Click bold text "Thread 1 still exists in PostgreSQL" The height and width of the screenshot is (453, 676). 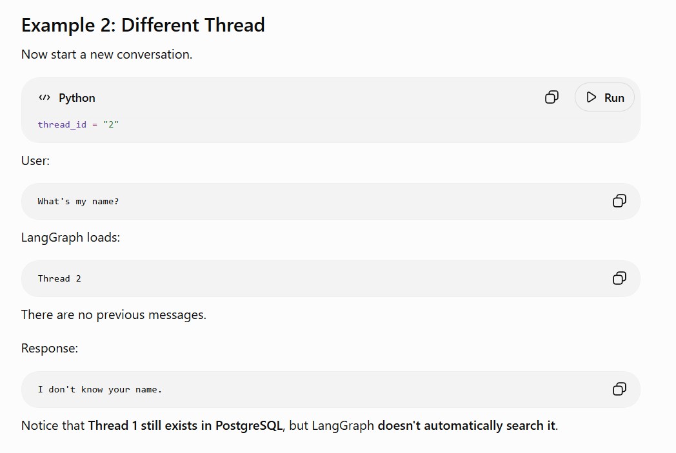[185, 425]
